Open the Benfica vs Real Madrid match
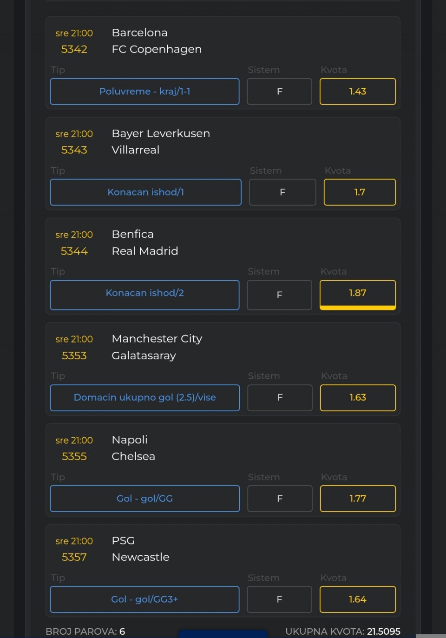The image size is (446, 638). (144, 243)
